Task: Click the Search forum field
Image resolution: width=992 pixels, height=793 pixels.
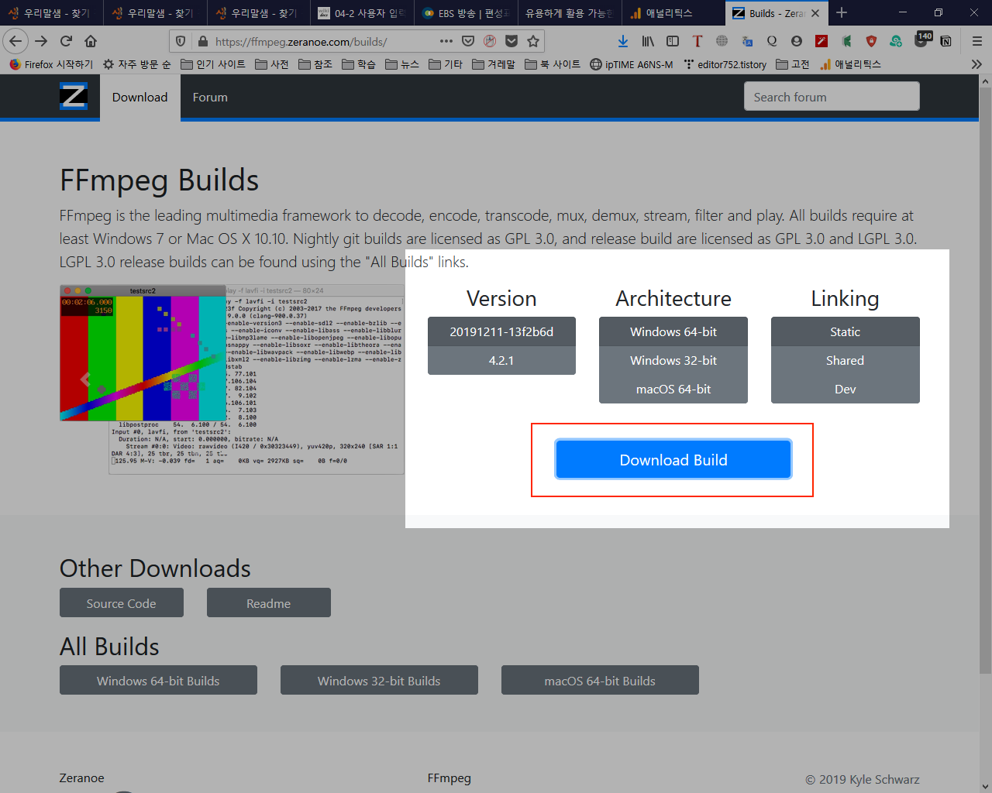Action: click(x=832, y=97)
